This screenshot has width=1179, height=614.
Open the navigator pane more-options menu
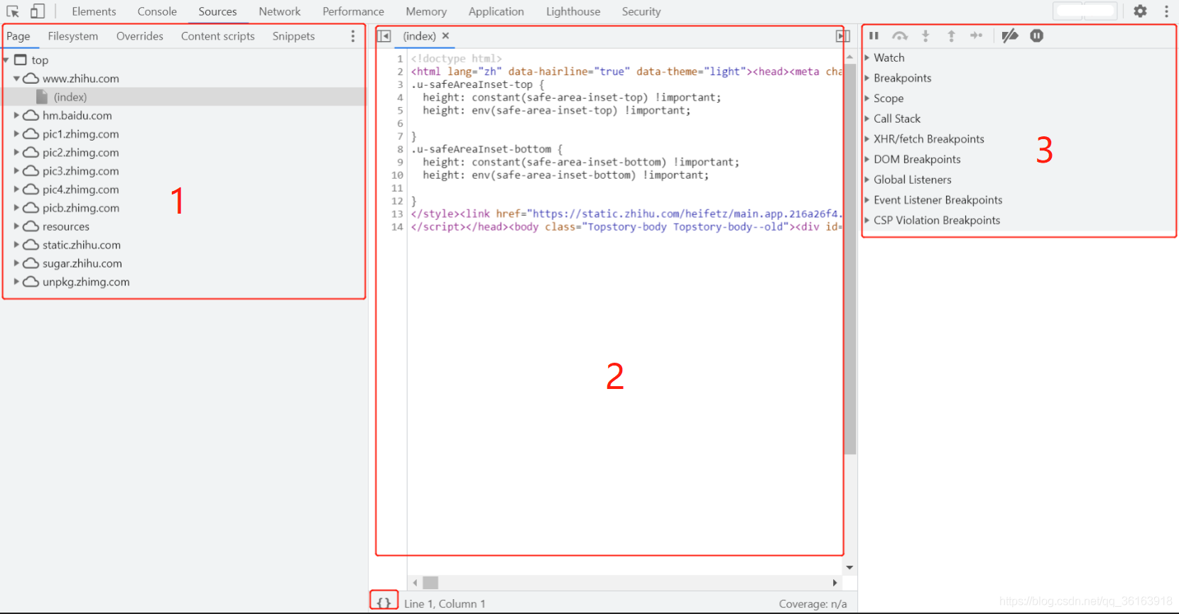tap(353, 36)
